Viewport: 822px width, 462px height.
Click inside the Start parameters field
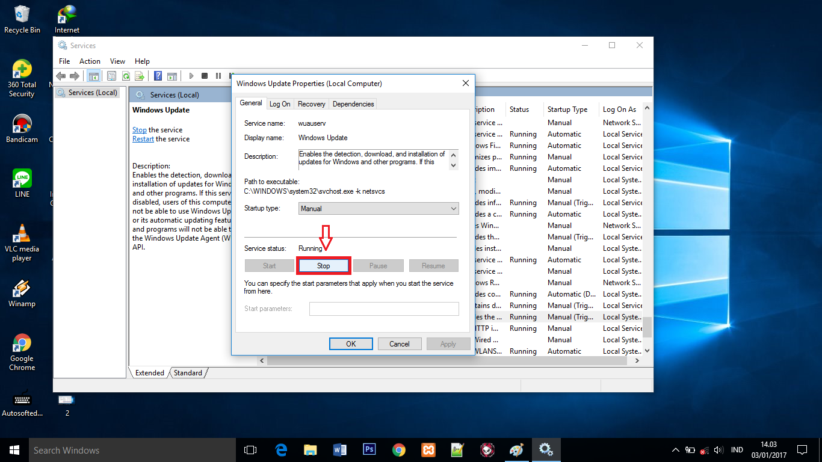[x=384, y=309]
